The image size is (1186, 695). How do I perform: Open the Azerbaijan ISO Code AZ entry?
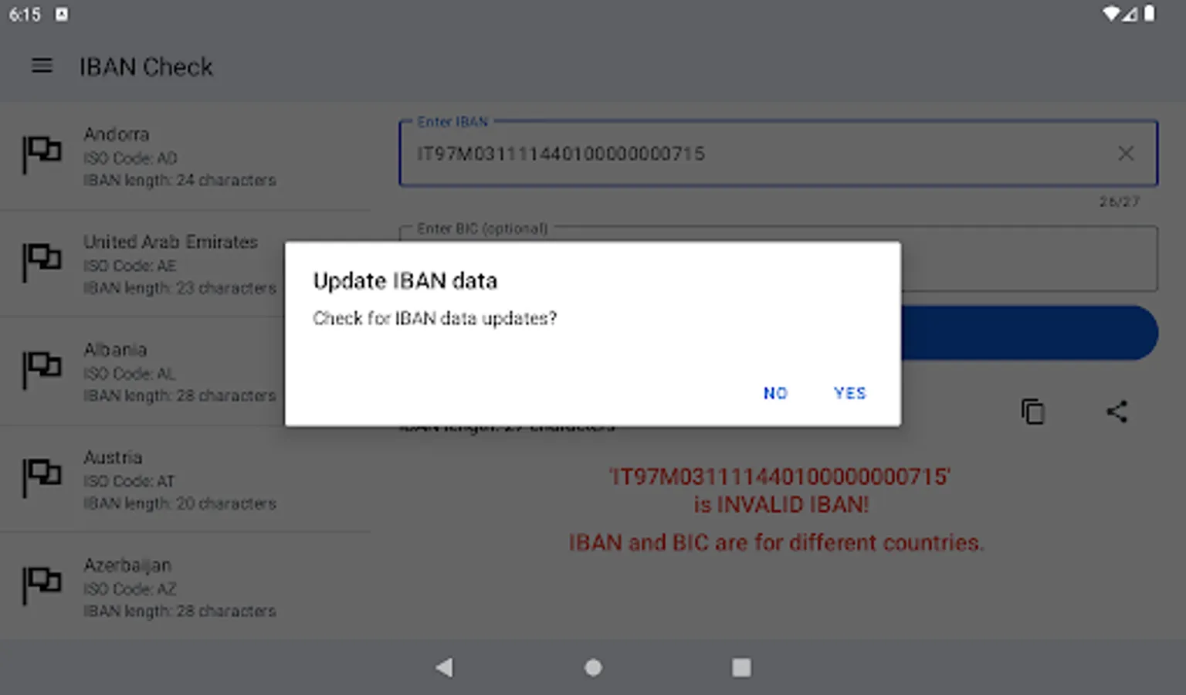tap(185, 588)
